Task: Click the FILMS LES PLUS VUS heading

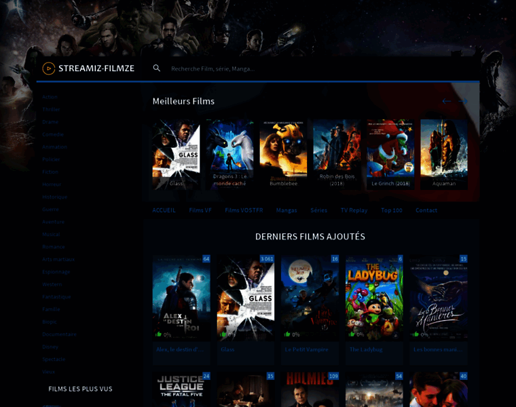Action: (80, 389)
